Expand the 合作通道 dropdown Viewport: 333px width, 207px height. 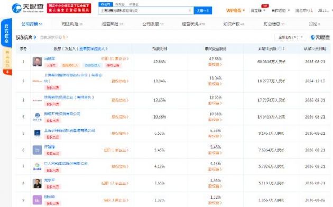pos(280,11)
